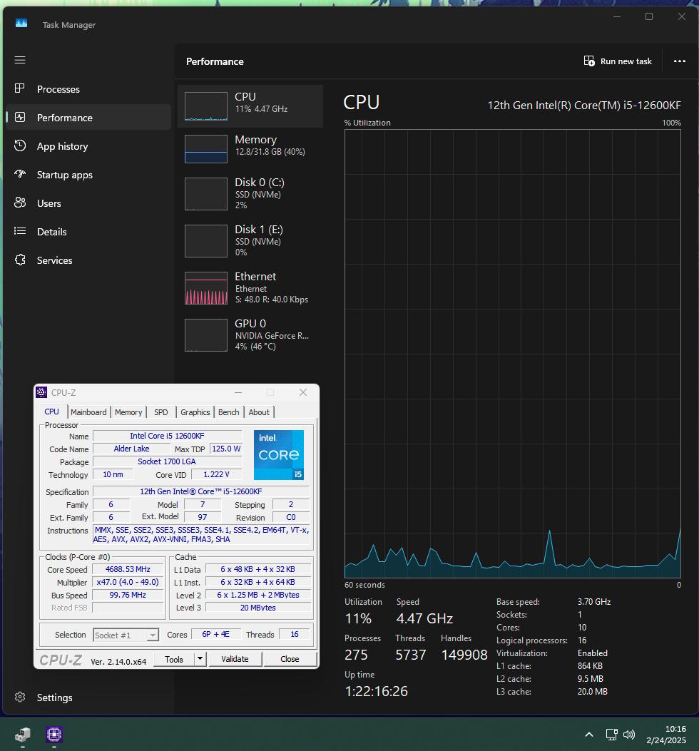Screen dimensions: 699x751
Task: Click the Details list icon
Action: coord(20,231)
